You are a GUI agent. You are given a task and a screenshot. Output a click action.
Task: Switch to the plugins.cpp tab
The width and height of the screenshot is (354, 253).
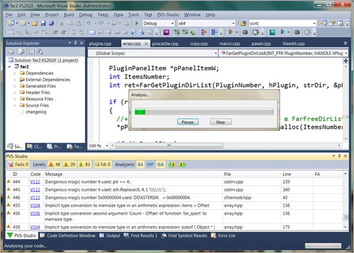(x=100, y=44)
